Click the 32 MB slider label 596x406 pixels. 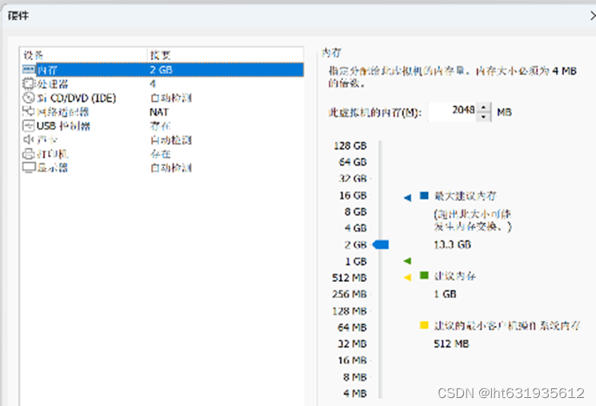tap(352, 344)
